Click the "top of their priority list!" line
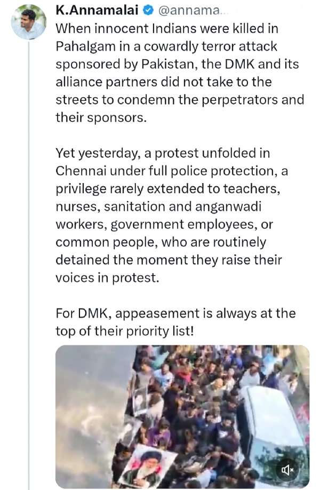The image size is (320, 490). click(x=124, y=331)
